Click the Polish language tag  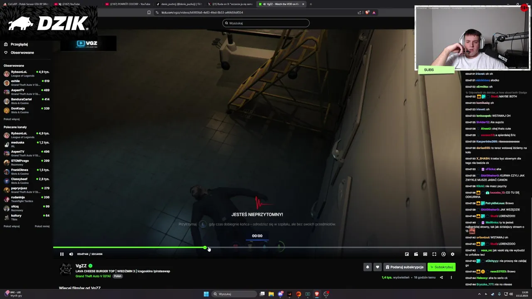pyautogui.click(x=118, y=276)
